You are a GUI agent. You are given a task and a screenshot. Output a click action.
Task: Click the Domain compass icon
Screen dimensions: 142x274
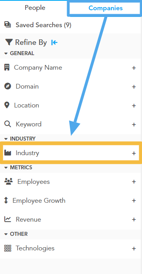tap(8, 86)
